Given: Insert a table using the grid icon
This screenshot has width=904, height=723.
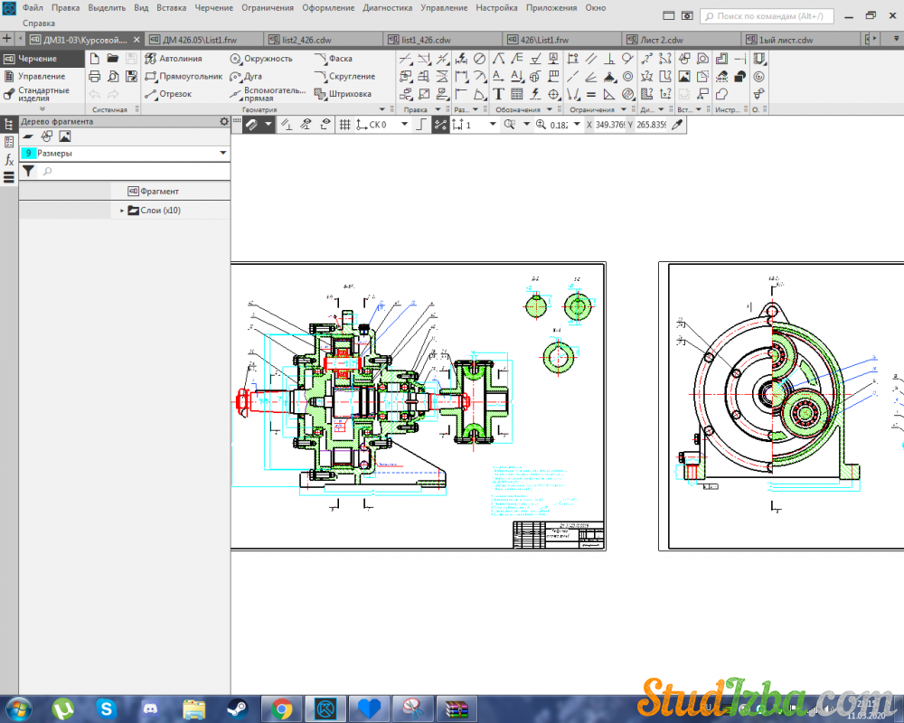Looking at the screenshot, I should click(x=517, y=94).
